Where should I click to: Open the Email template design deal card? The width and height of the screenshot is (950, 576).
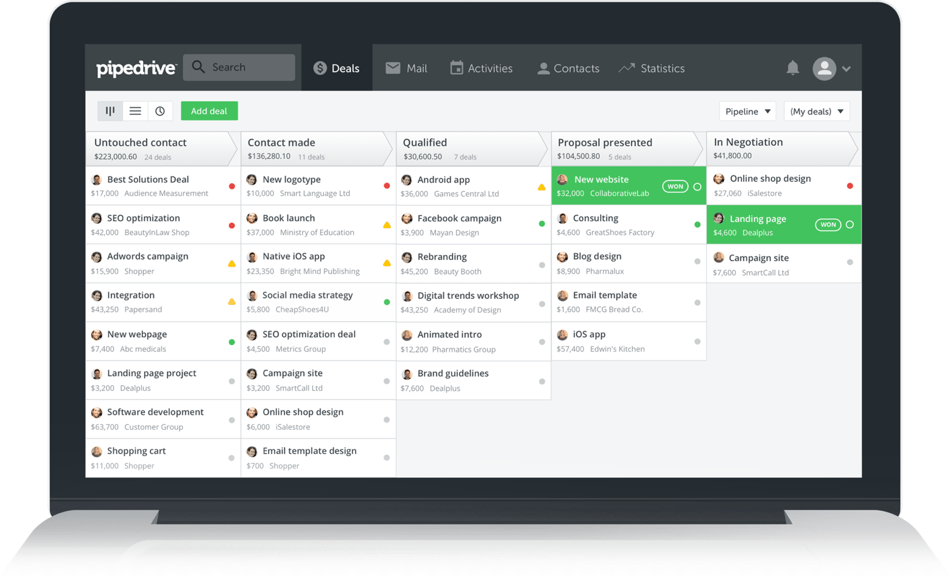point(318,458)
